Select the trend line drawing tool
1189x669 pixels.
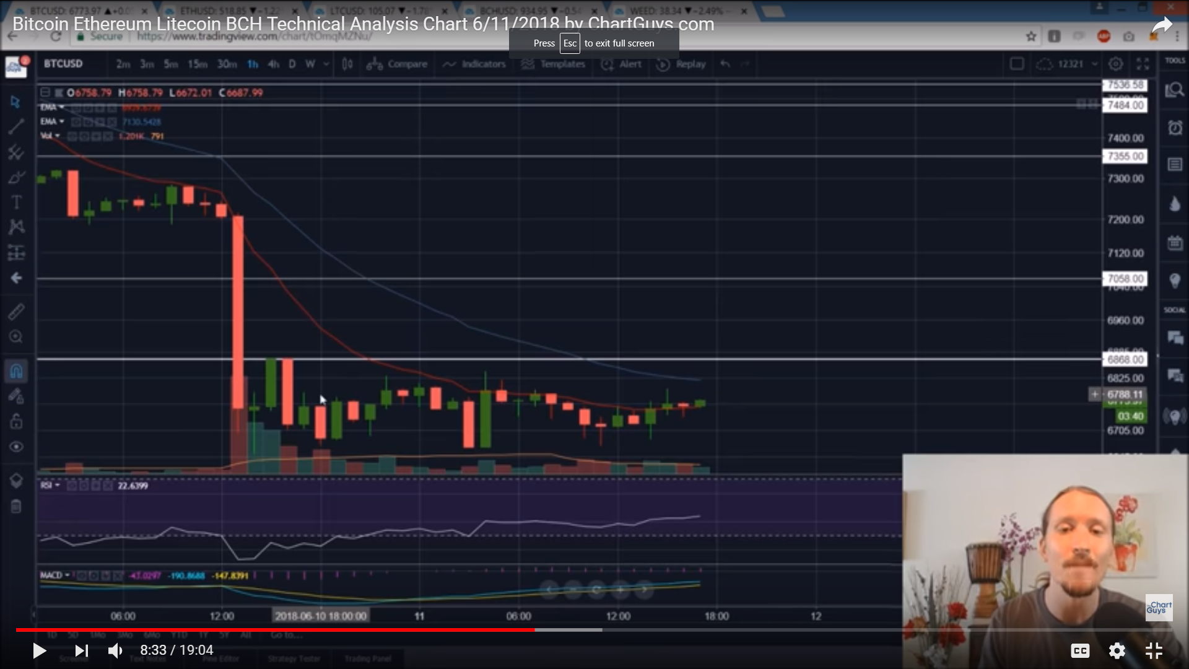[16, 127]
